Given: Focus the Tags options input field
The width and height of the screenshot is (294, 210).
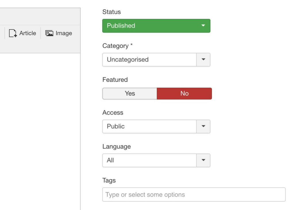Looking at the screenshot, I should [194, 195].
